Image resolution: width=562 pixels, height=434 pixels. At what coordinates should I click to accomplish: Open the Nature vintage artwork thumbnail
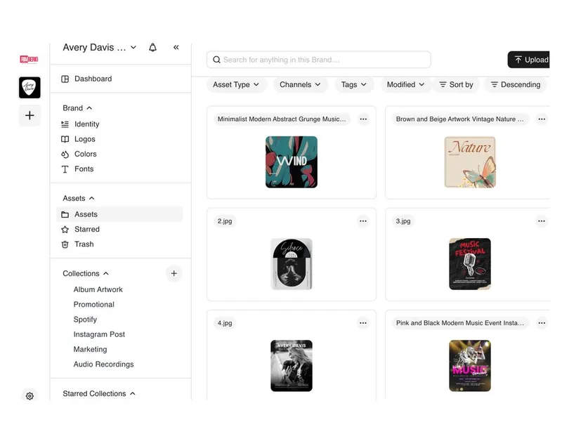[x=470, y=161]
